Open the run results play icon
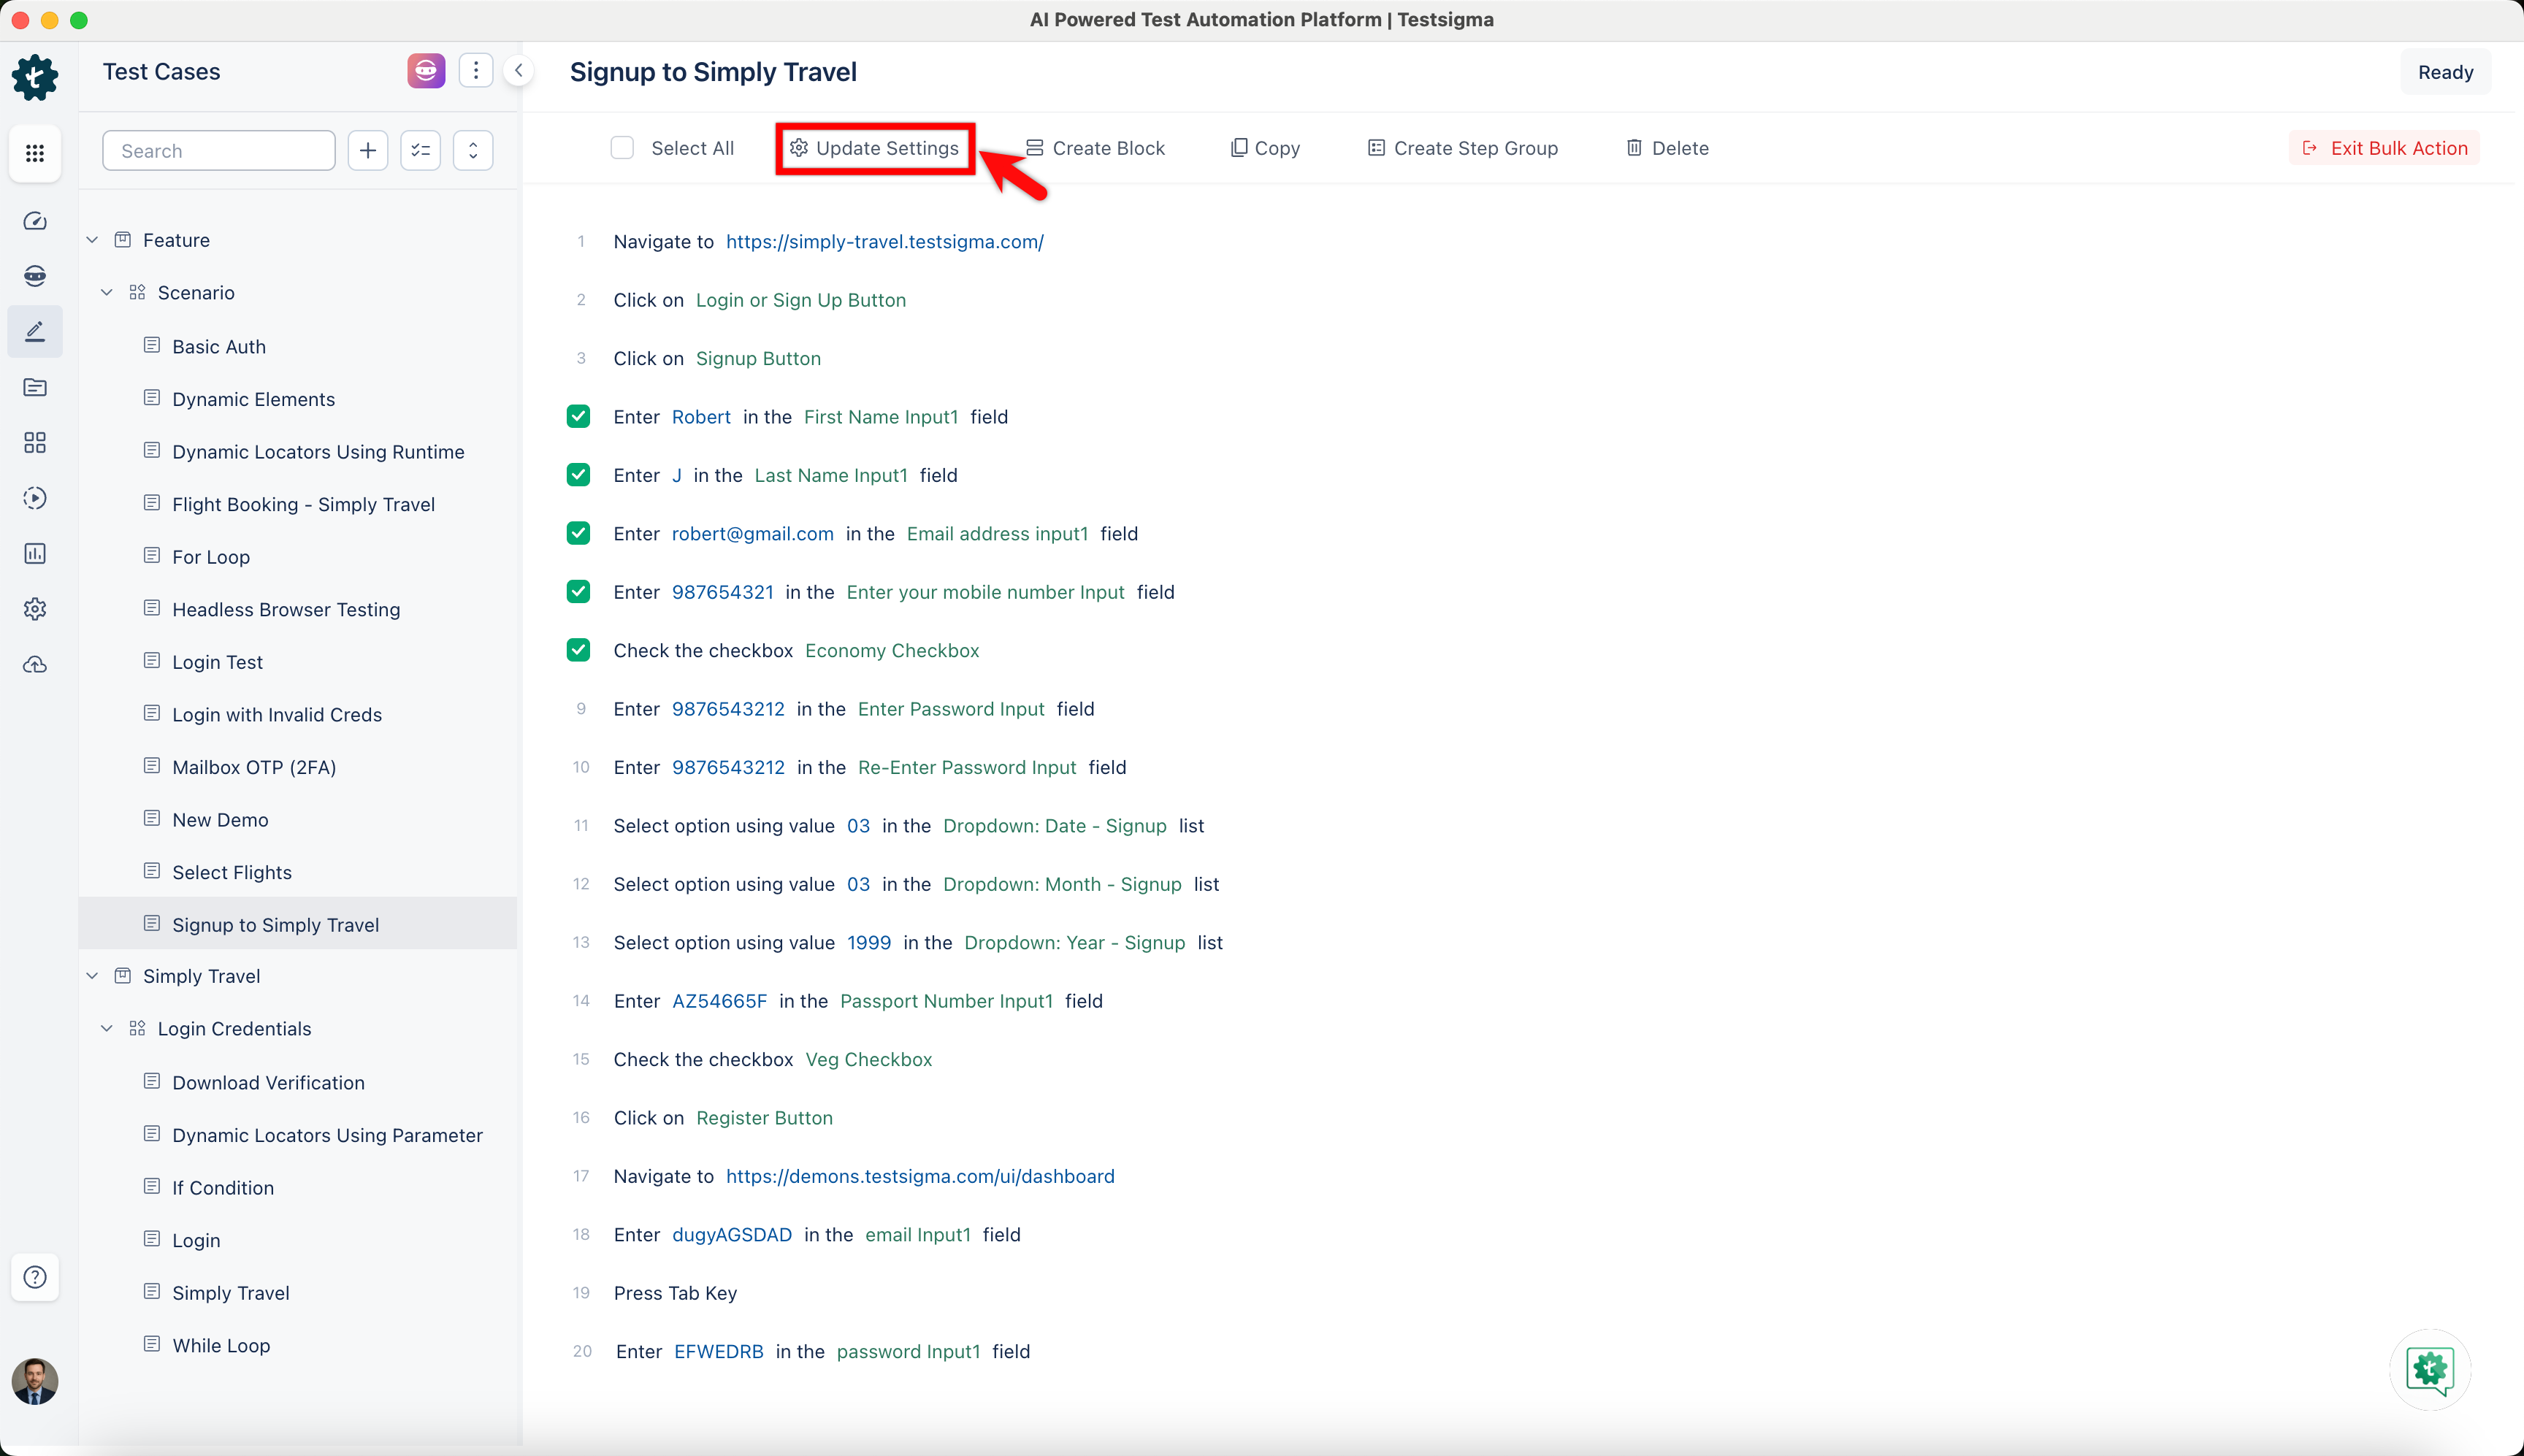The height and width of the screenshot is (1456, 2524). coord(35,498)
